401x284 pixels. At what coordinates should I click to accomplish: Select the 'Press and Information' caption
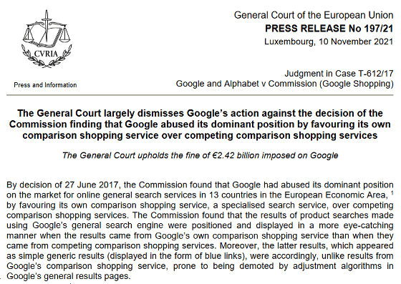[45, 85]
